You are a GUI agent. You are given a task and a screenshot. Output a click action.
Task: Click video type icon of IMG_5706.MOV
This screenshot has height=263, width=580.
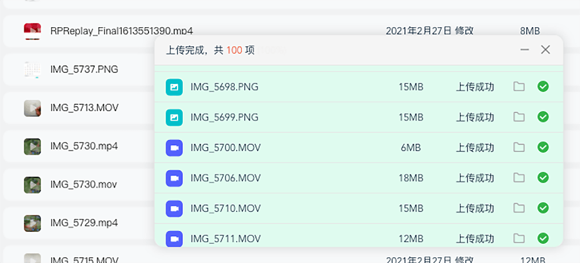pos(174,178)
